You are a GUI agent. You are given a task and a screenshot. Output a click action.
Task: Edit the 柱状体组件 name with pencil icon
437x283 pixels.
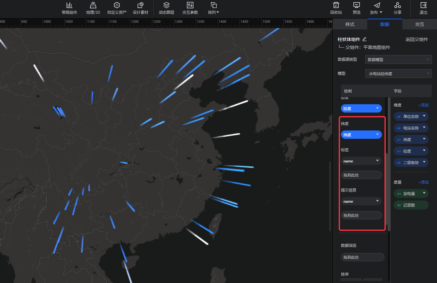pos(364,39)
